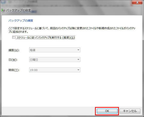
Task: Click the arrow of the 日(W) dropdown
Action: point(78,60)
